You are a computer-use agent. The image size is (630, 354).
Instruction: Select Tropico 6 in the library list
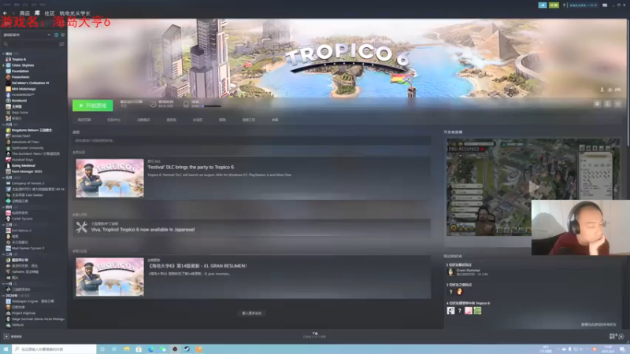tap(19, 60)
